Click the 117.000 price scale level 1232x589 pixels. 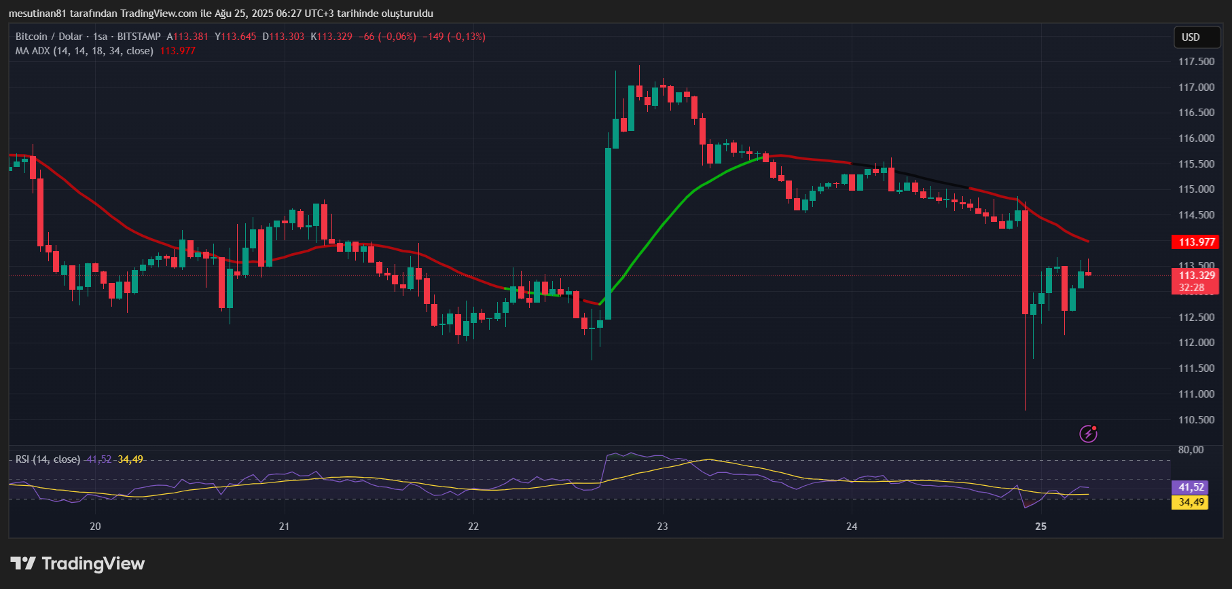pos(1196,88)
